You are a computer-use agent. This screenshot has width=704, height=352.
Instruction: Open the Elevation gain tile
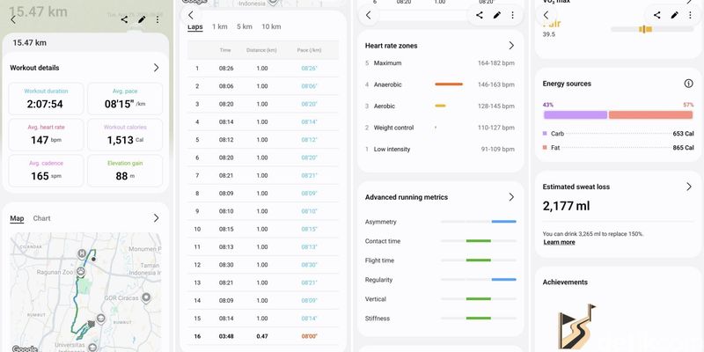(x=125, y=171)
